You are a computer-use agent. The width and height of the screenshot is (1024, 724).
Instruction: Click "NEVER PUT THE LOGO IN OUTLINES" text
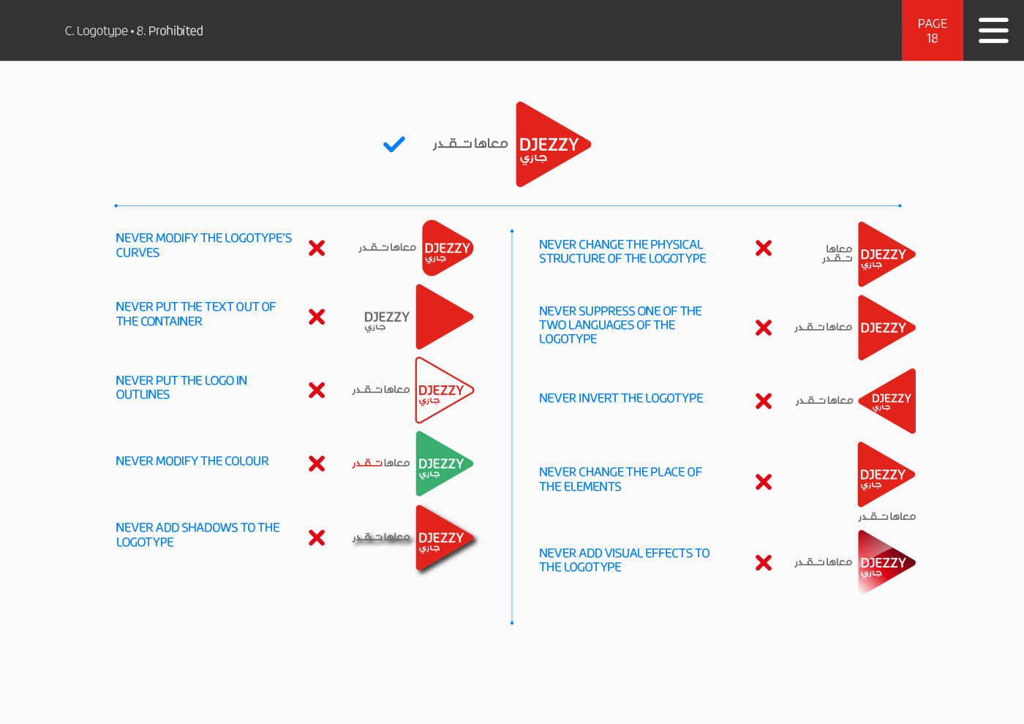pos(181,388)
